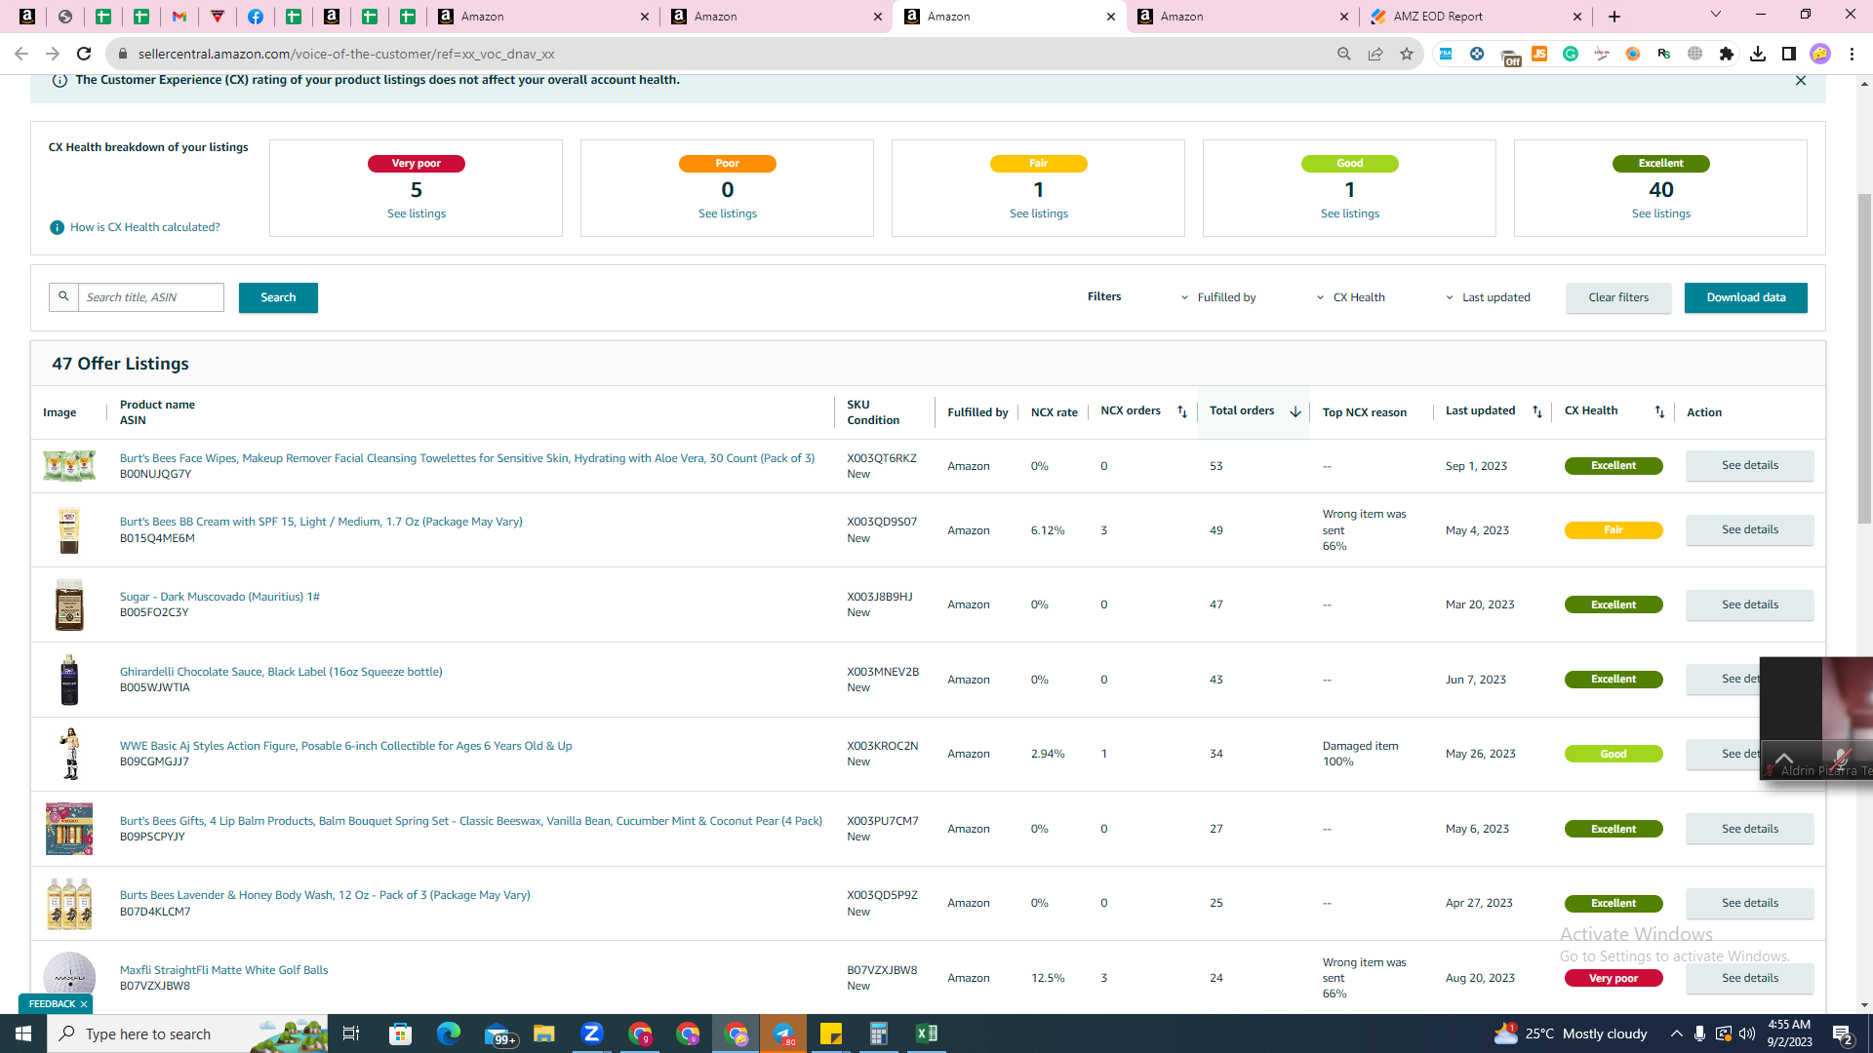Open Task View on the taskbar
The width and height of the screenshot is (1873, 1053).
(351, 1033)
